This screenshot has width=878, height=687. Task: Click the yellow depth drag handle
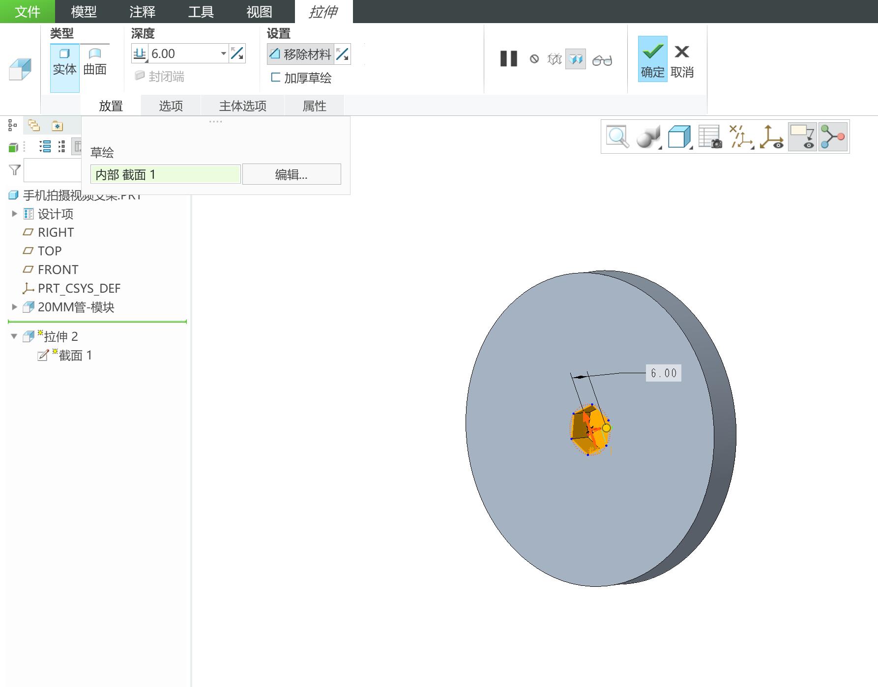(606, 428)
